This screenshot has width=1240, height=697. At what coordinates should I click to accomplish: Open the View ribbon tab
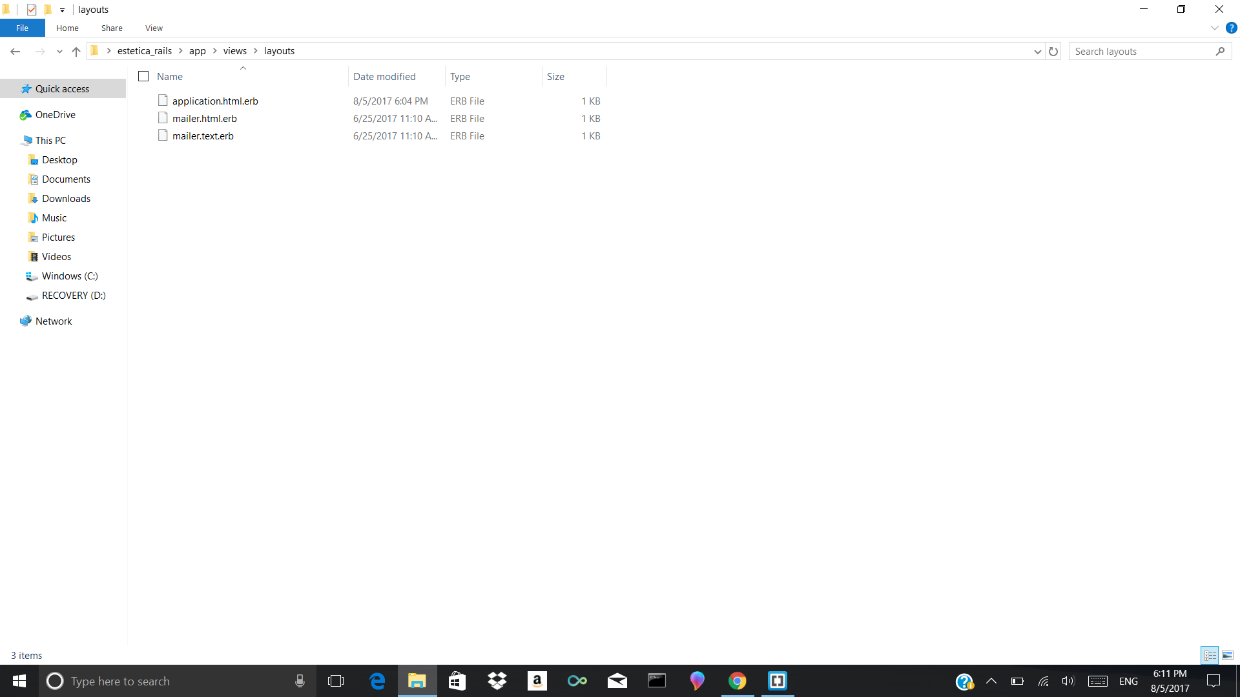click(154, 28)
